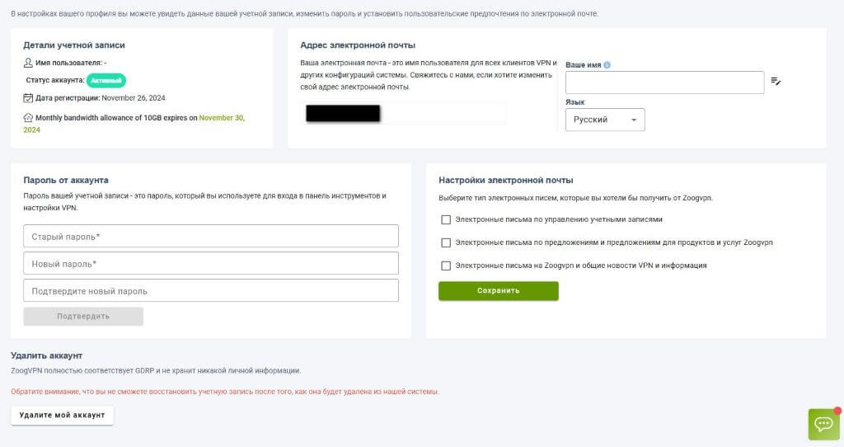Click into the Новый пароль field

tap(211, 264)
